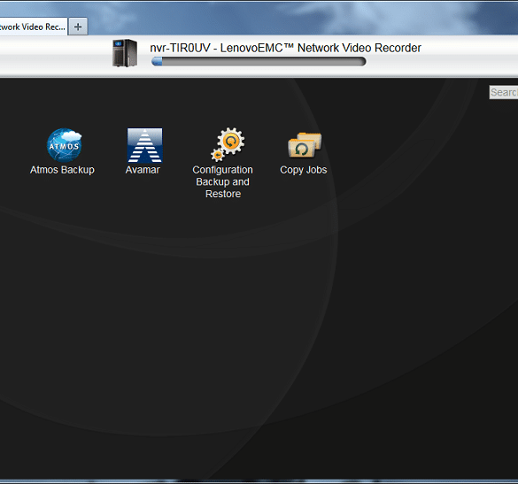The image size is (518, 484).
Task: Click into the Search field
Action: click(x=504, y=92)
